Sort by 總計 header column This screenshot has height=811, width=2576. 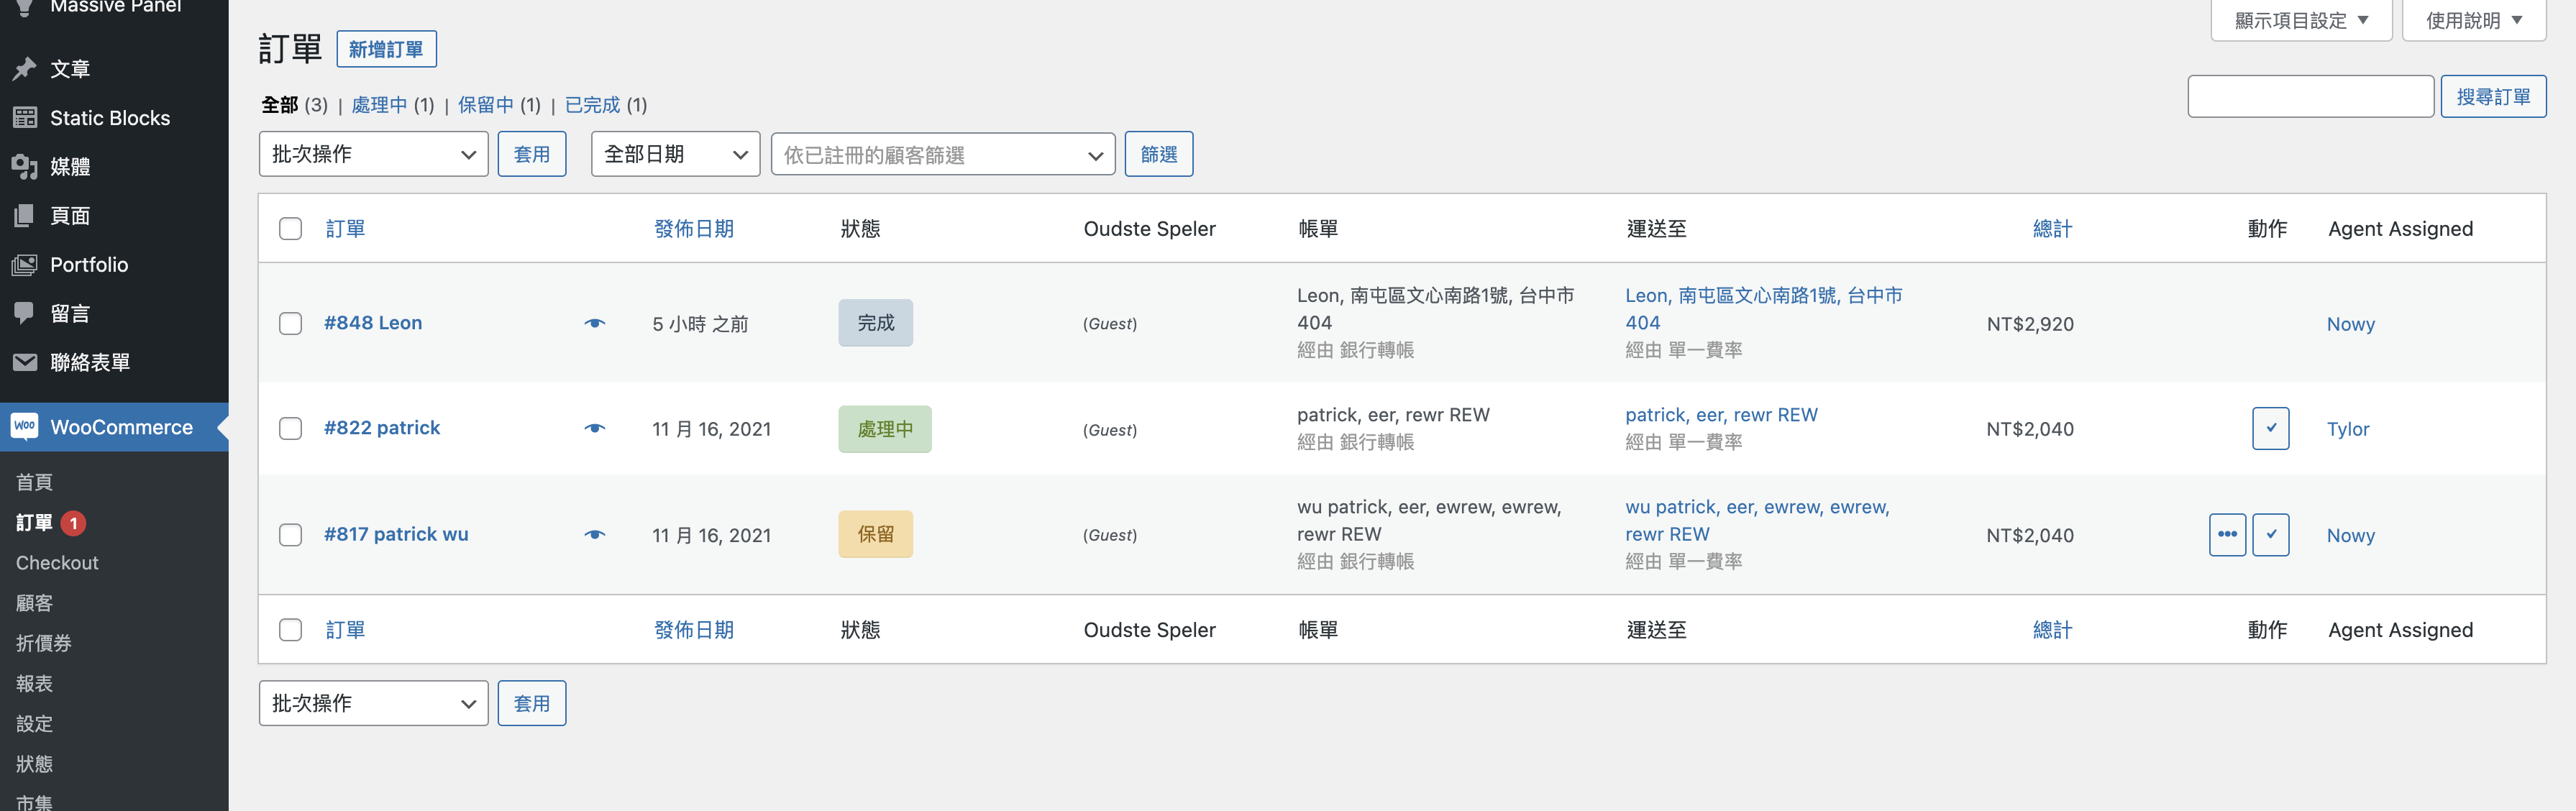2052,229
